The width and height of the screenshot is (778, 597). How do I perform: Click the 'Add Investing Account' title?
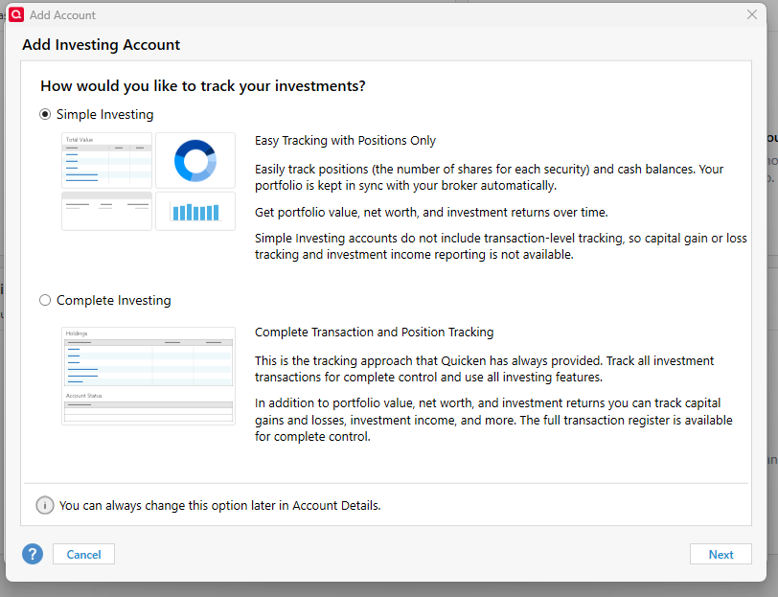tap(102, 45)
